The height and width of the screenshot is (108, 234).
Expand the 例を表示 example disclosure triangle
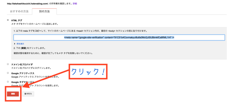tap(15, 44)
